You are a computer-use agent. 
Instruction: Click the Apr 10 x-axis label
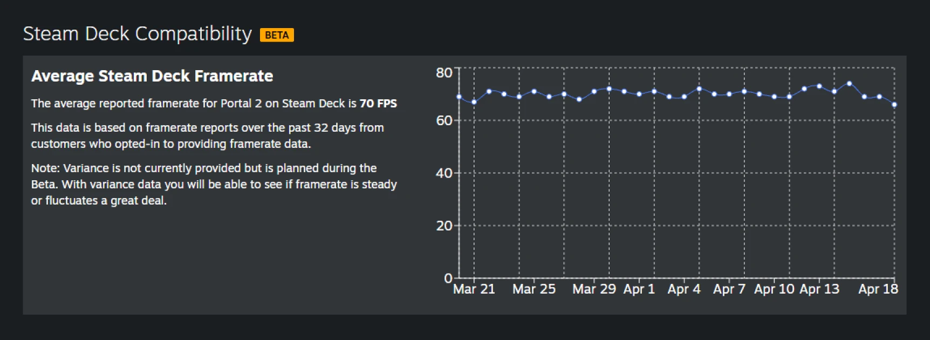pyautogui.click(x=774, y=289)
